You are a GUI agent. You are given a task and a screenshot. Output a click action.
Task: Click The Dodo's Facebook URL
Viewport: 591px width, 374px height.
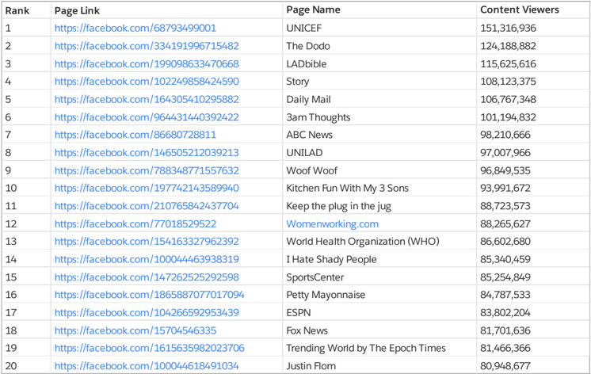pyautogui.click(x=146, y=46)
